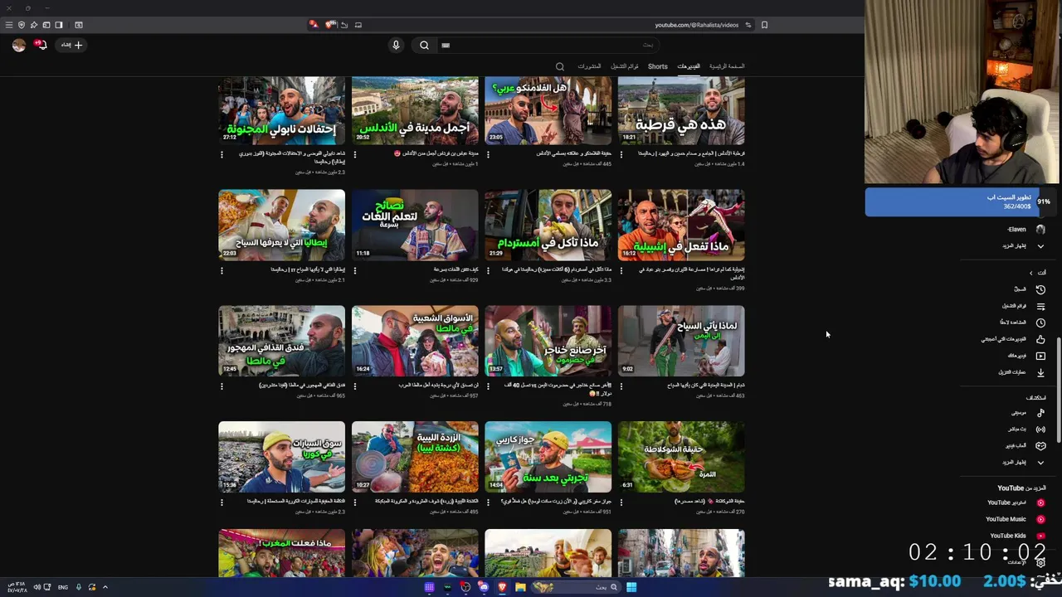Show hidden system tray icons chevron
This screenshot has height=597, width=1062.
[105, 587]
